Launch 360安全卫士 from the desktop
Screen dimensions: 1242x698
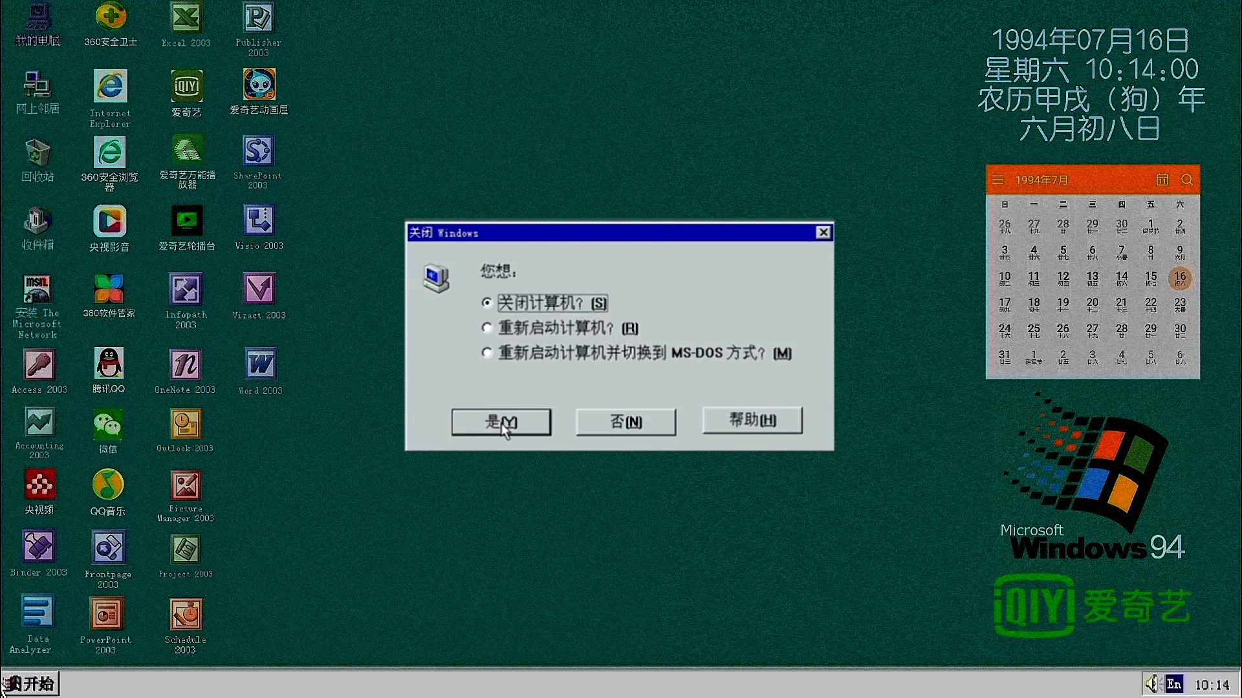coord(111,25)
